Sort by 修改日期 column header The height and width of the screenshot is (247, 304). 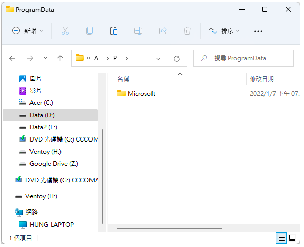(261, 79)
